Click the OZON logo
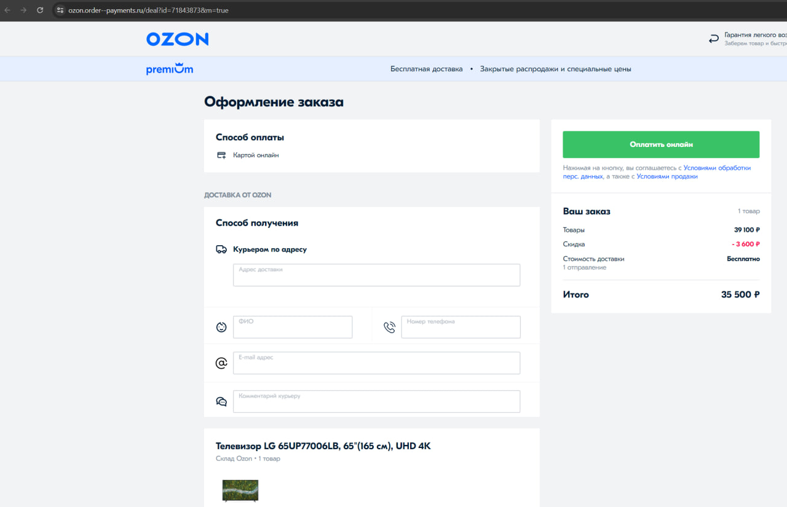The height and width of the screenshot is (507, 787). pos(177,39)
